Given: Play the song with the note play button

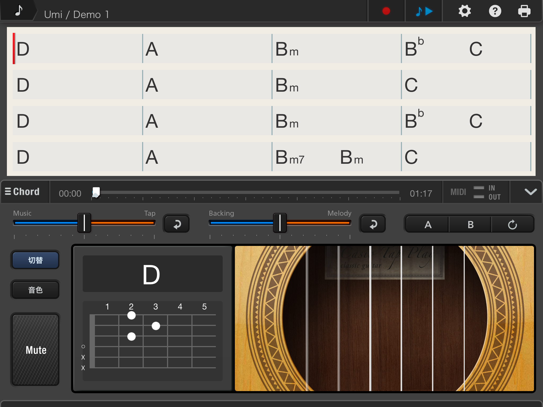Looking at the screenshot, I should click(x=424, y=11).
